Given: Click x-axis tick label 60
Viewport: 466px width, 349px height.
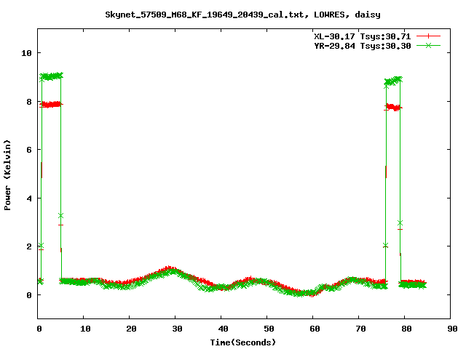Looking at the screenshot, I should (x=315, y=329).
